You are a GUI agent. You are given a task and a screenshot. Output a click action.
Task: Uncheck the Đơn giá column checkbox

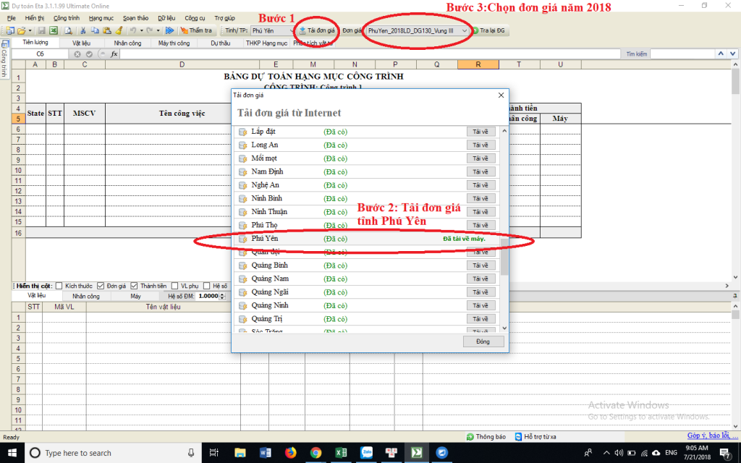pos(101,286)
